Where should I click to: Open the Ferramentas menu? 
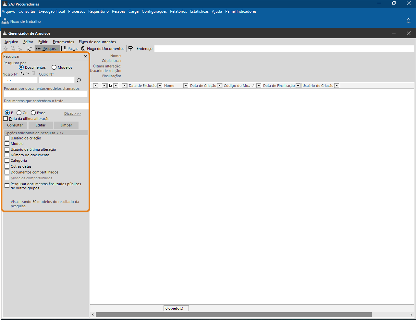(x=63, y=42)
